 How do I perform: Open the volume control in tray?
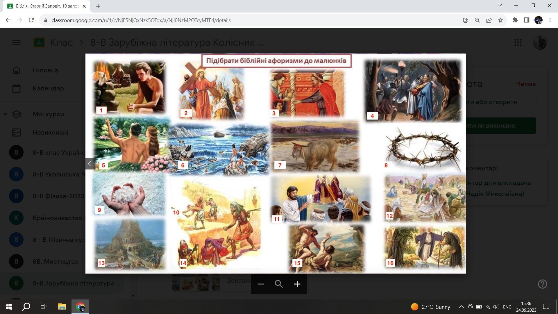click(x=496, y=307)
